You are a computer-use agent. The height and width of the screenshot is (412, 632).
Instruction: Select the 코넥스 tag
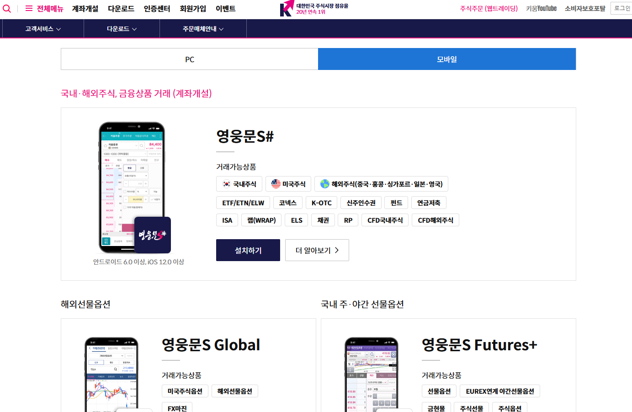[x=288, y=203]
